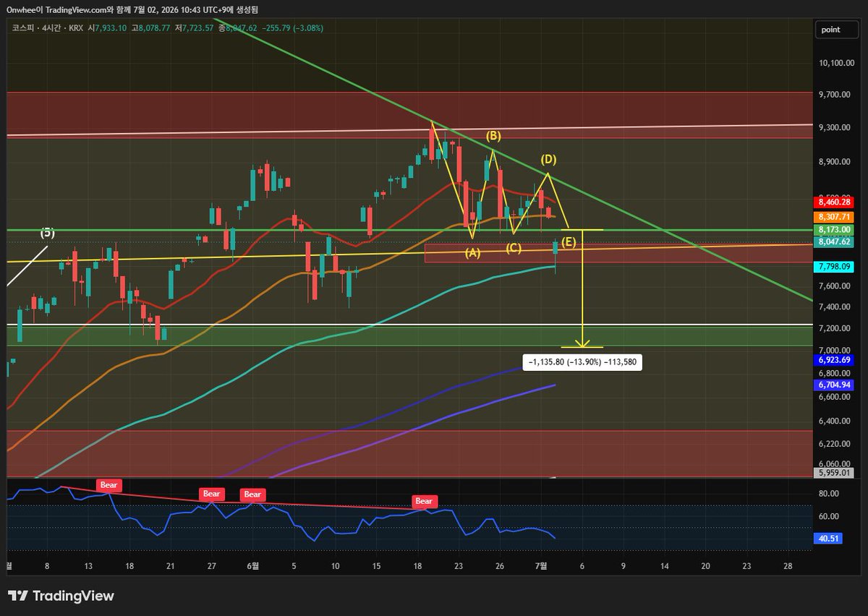Click the green 8,173.00 price label

(x=833, y=229)
